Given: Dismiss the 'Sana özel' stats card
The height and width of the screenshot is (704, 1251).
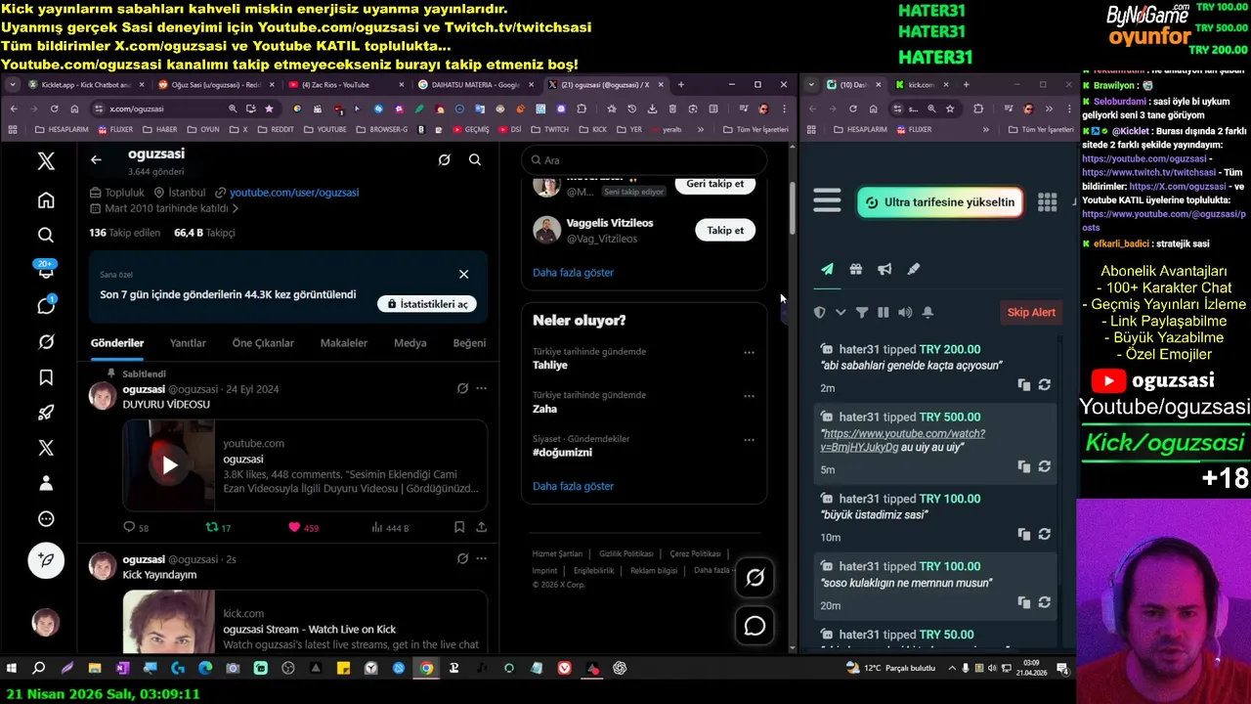Looking at the screenshot, I should (464, 274).
